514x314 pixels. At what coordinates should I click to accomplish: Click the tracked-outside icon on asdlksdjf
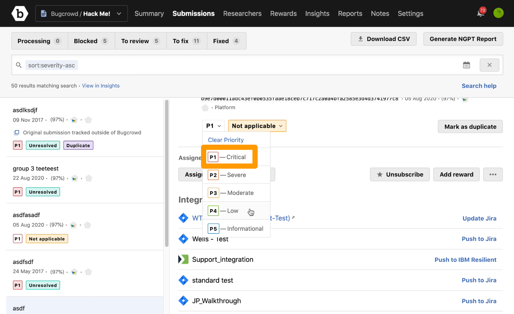pos(16,132)
